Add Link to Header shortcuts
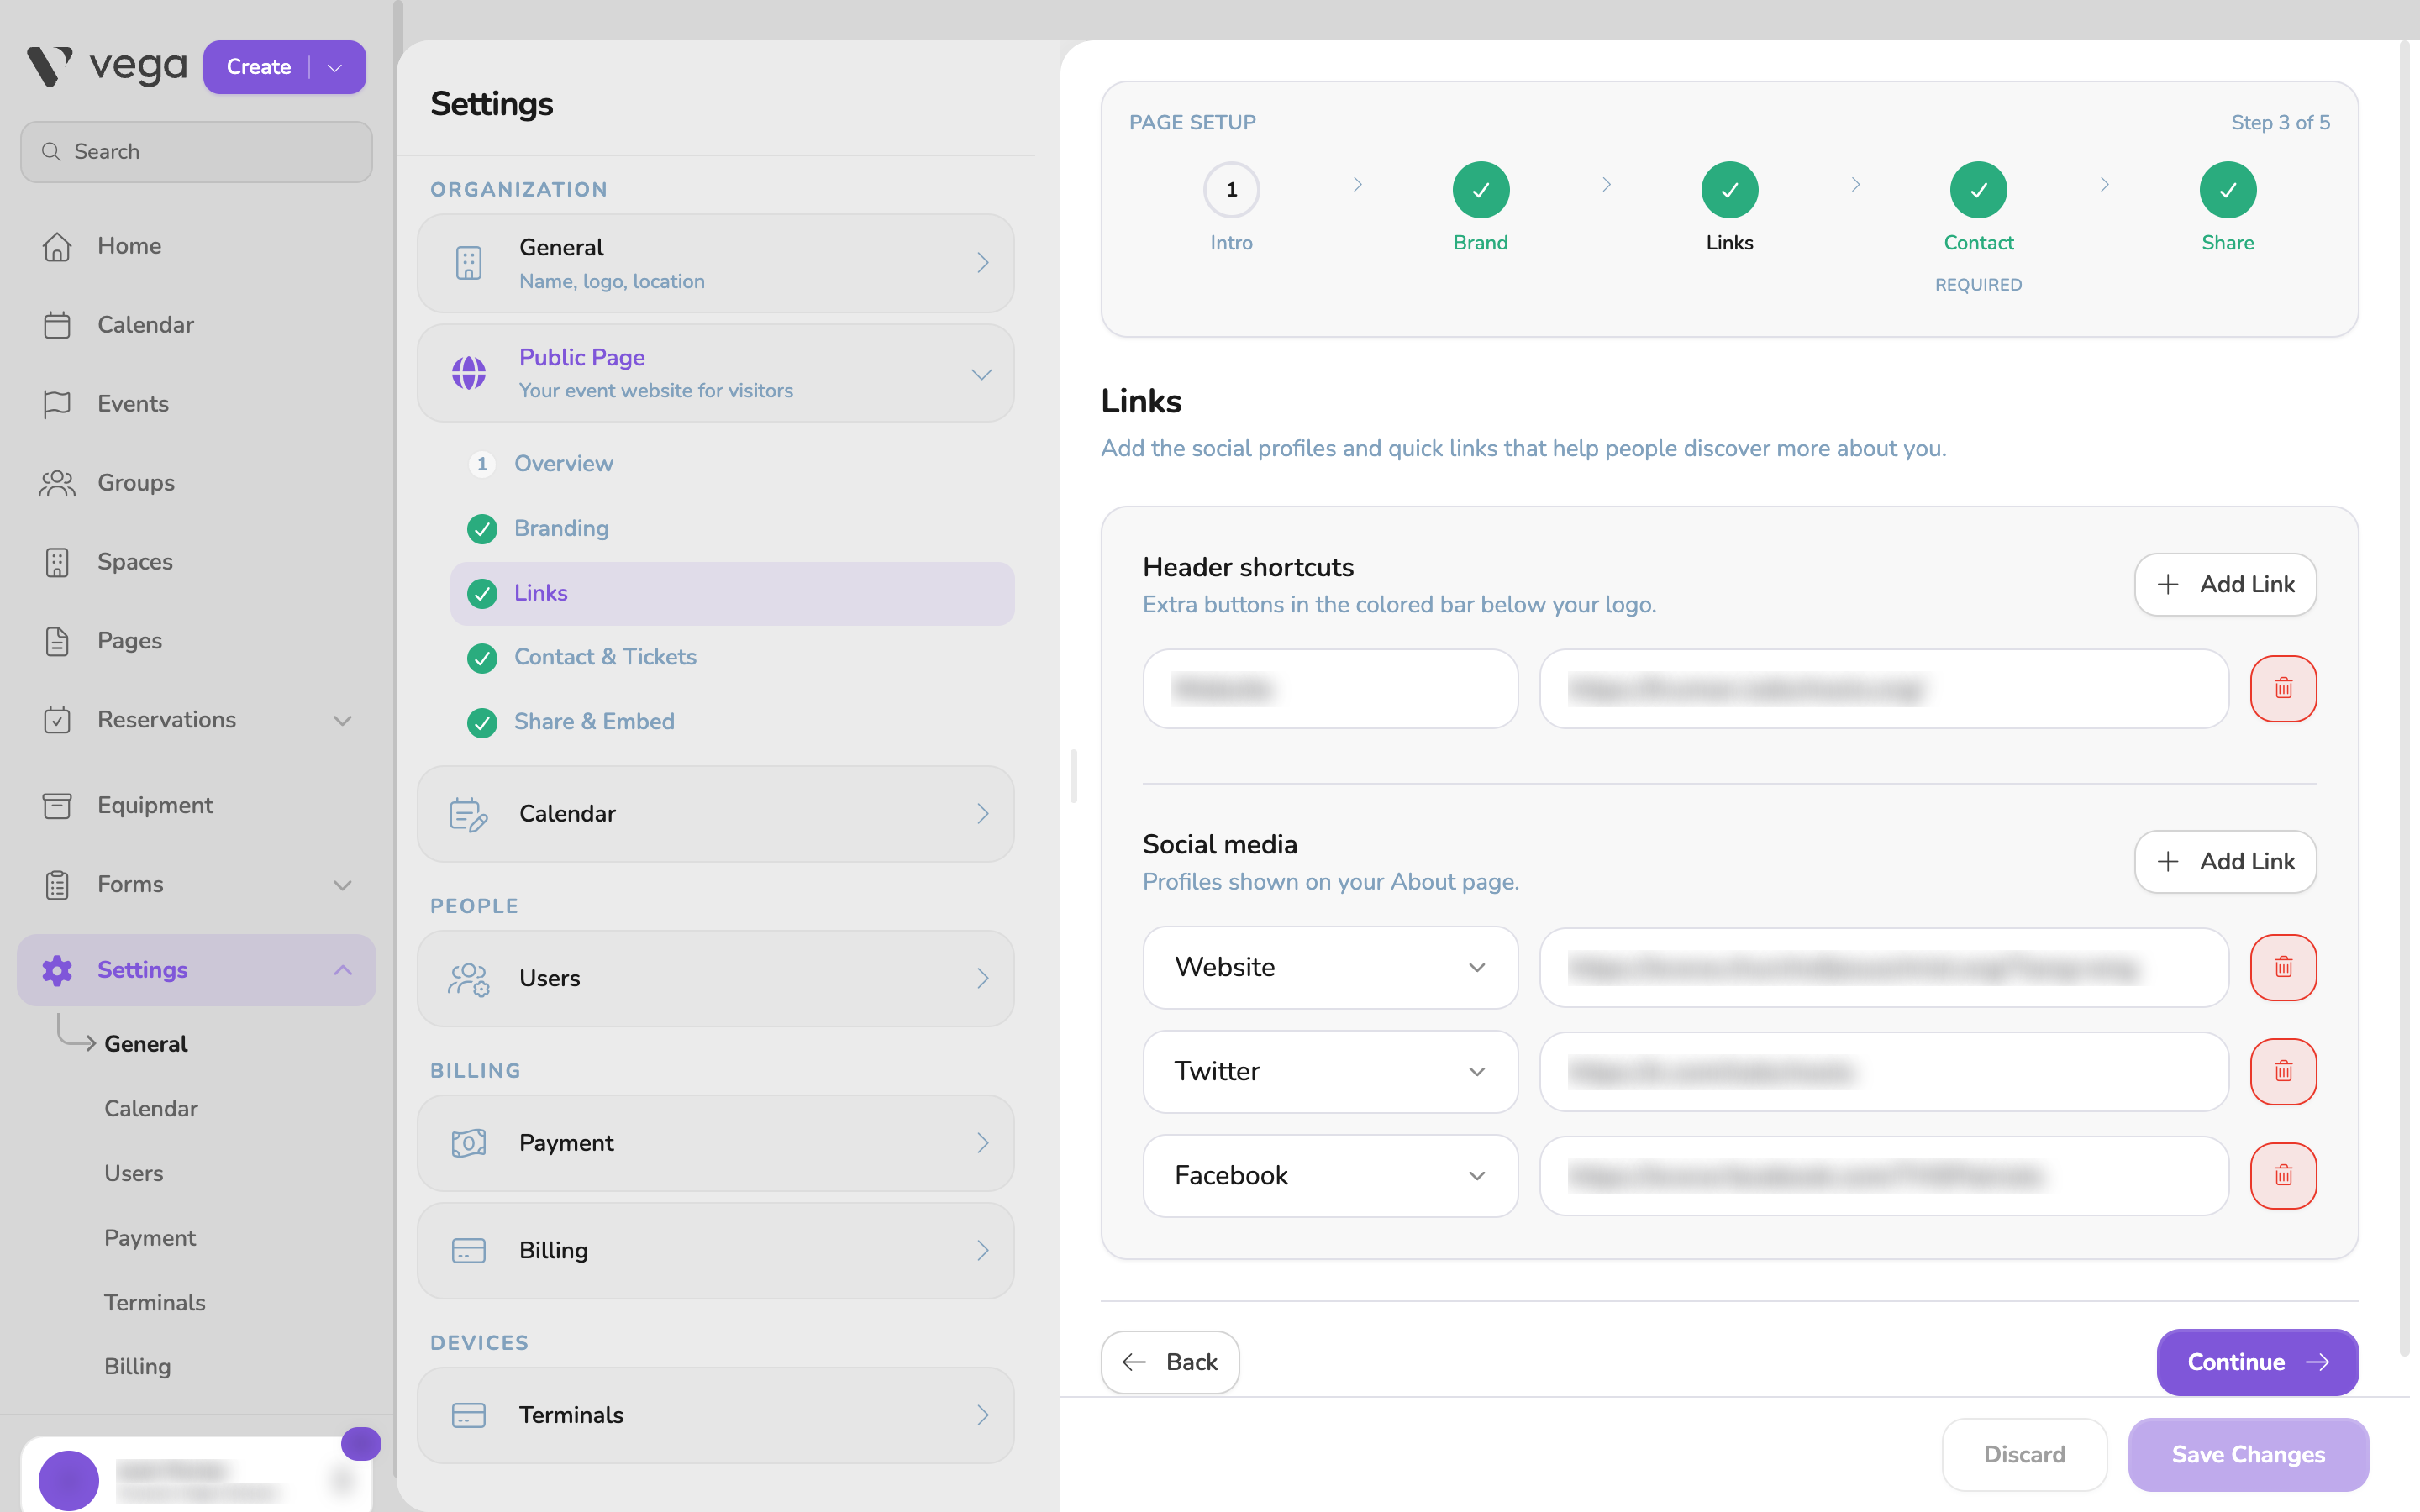Screen dimensions: 2420x1512 tap(2225, 584)
